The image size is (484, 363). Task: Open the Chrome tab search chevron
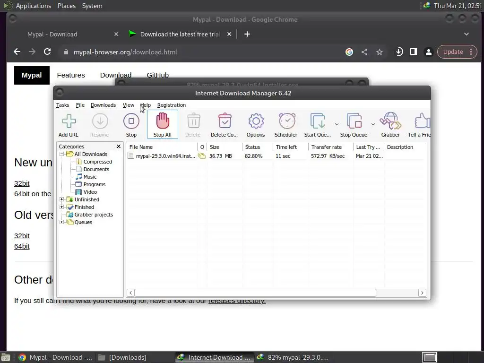click(x=467, y=34)
